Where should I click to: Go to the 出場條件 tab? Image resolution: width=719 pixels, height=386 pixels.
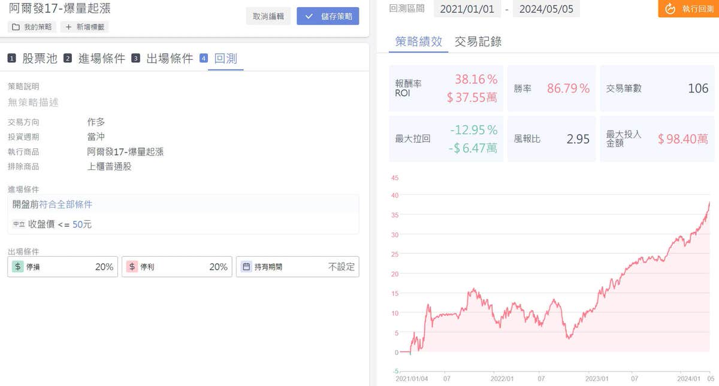(x=170, y=59)
